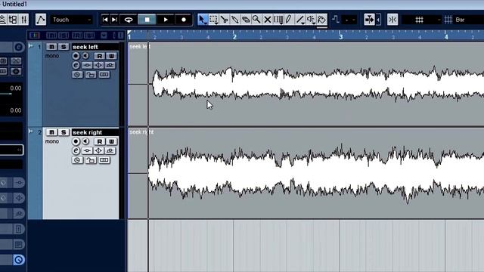The height and width of the screenshot is (272, 484).
Task: Select the Range Selection tool
Action: tap(213, 20)
